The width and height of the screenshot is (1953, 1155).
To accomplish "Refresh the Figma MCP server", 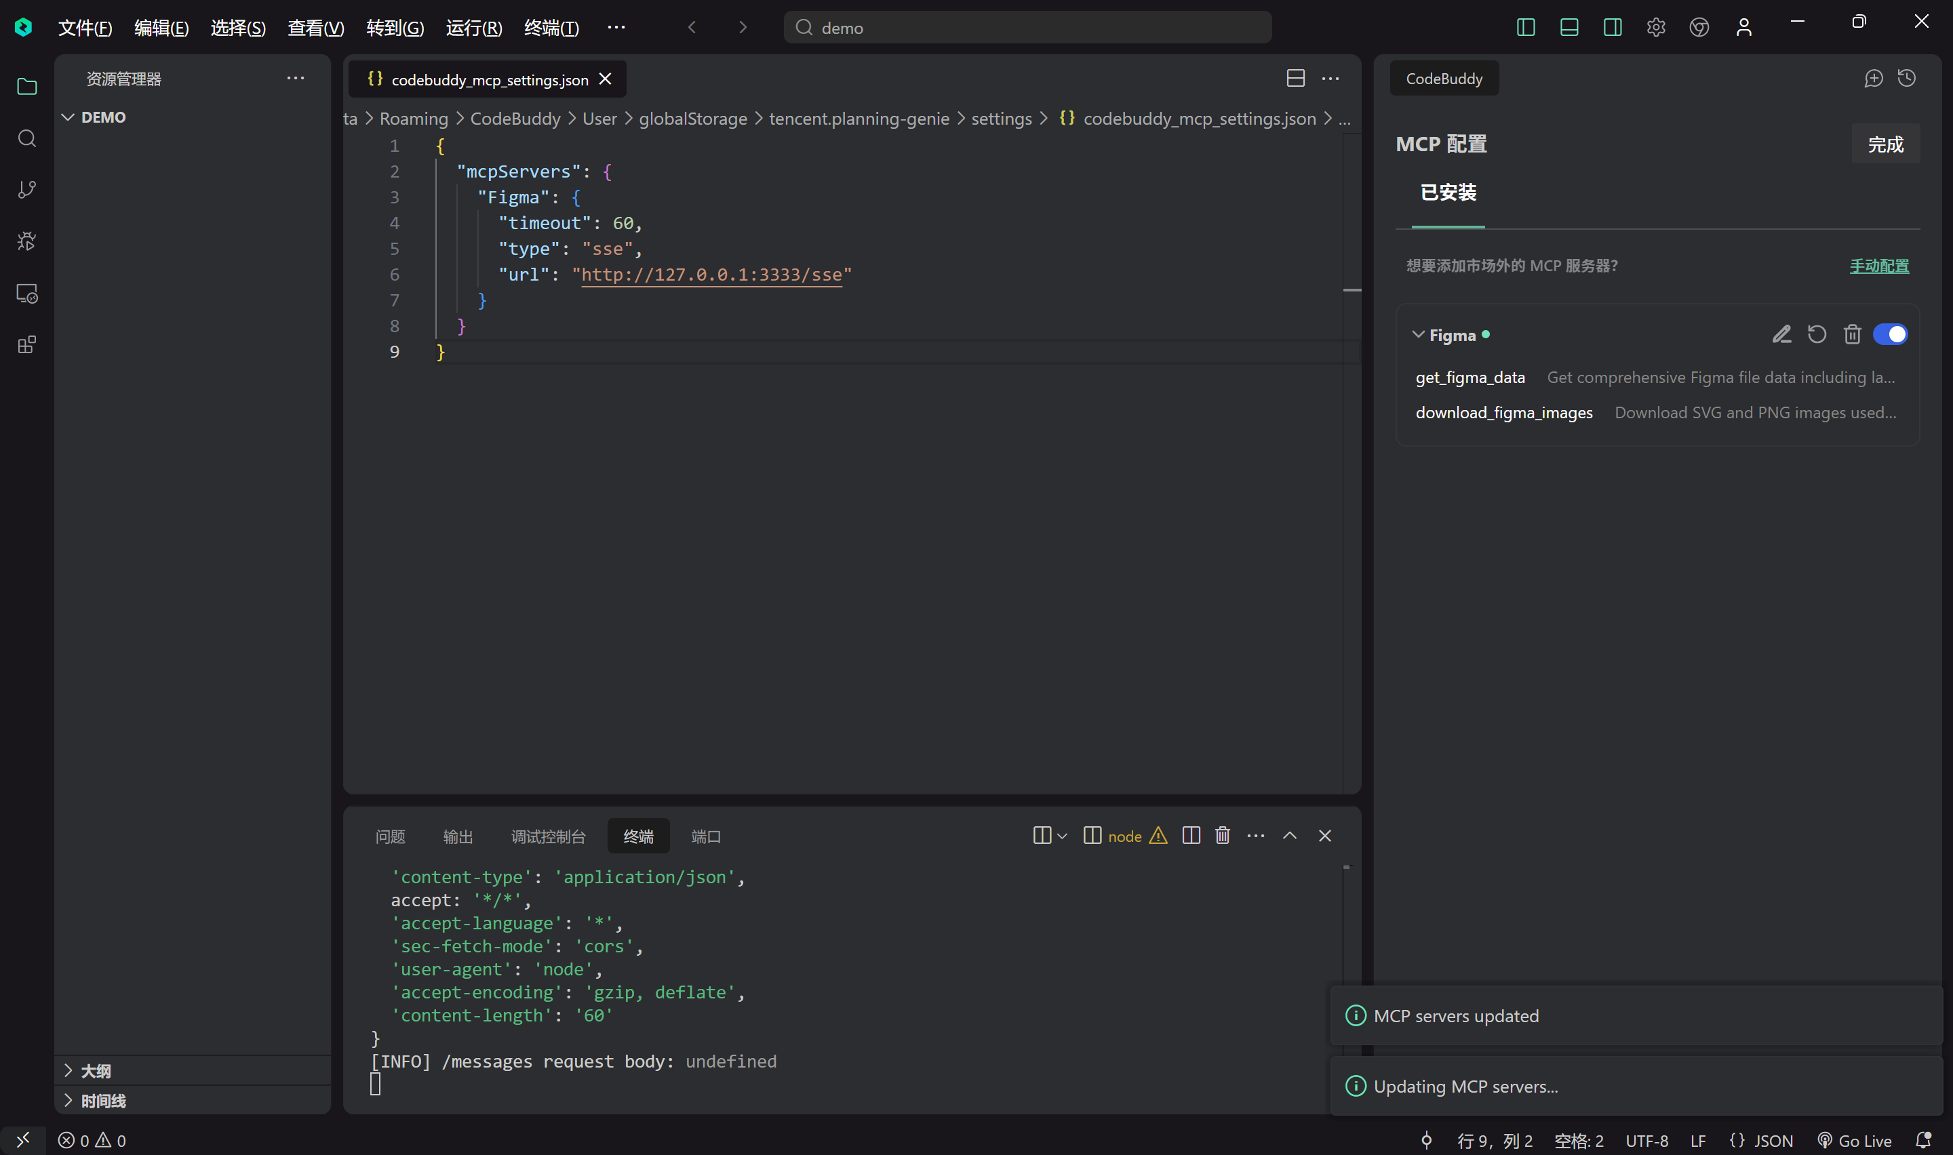I will tap(1817, 335).
